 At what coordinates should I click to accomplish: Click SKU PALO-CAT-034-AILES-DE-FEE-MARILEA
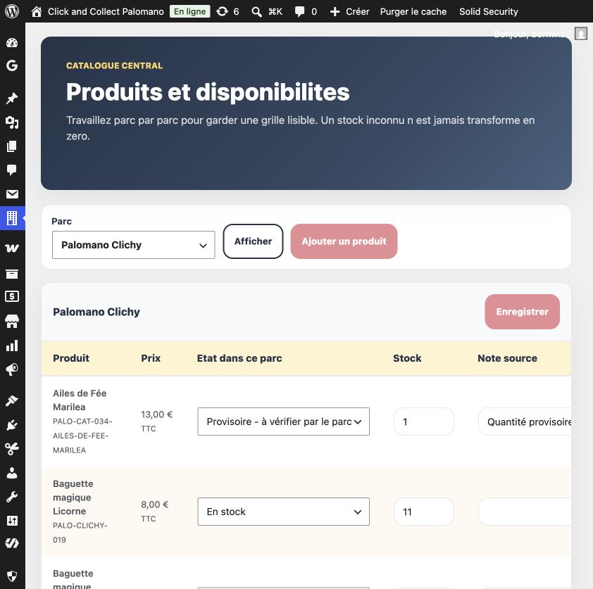click(82, 436)
